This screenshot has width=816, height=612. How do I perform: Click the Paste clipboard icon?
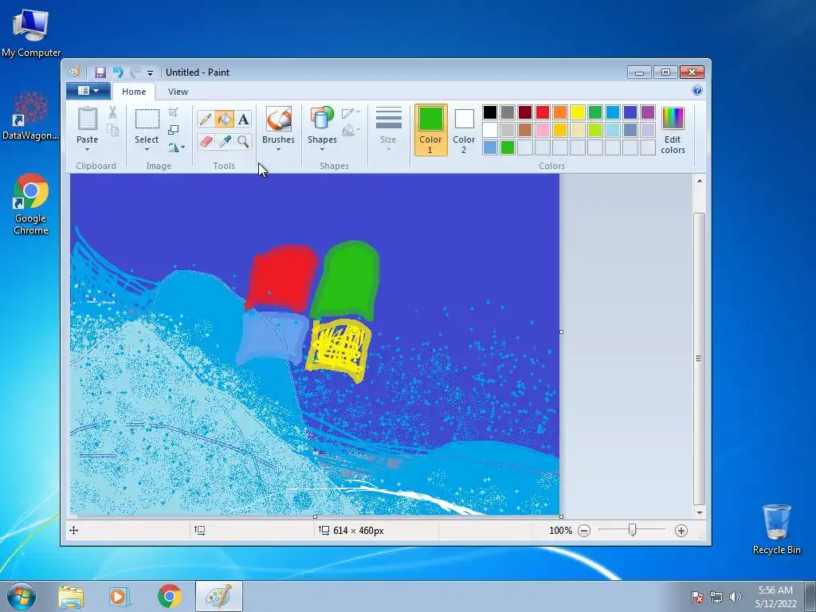tap(87, 119)
